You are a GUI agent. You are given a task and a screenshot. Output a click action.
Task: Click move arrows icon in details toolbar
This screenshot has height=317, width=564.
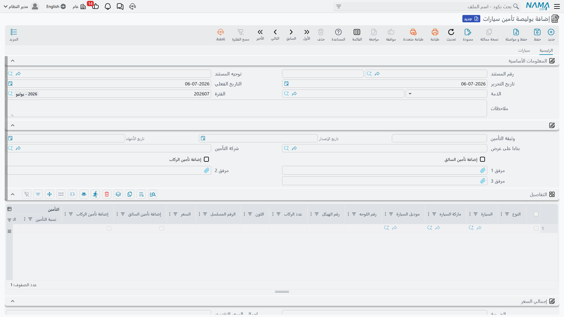tap(50, 194)
